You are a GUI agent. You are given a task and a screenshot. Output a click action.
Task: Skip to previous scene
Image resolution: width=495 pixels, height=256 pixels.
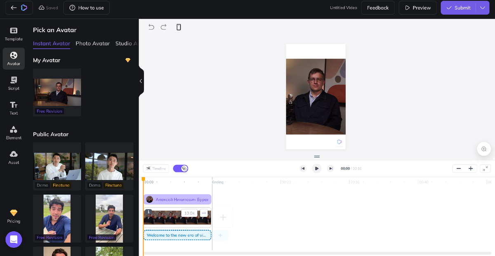303,168
